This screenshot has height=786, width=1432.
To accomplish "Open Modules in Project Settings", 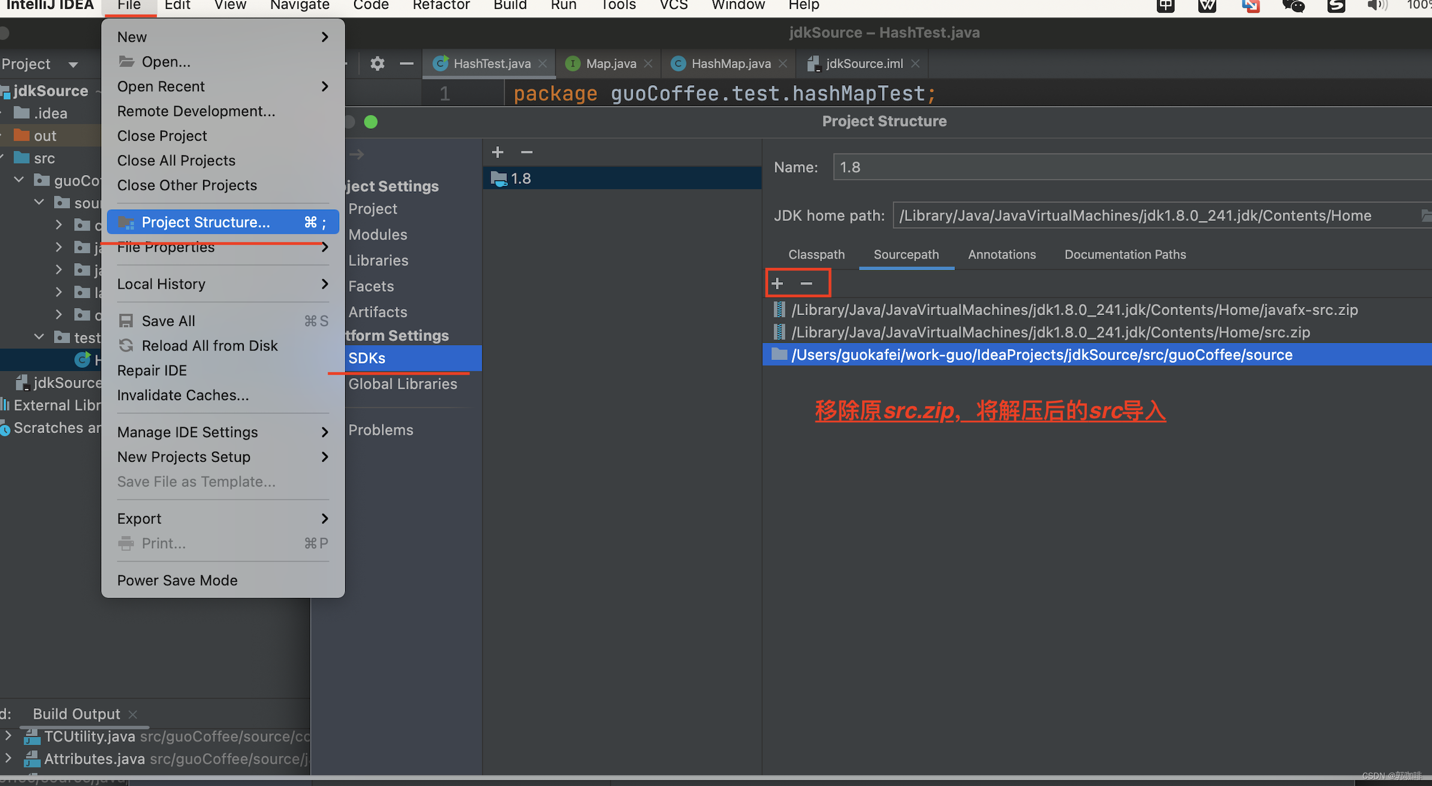I will (377, 235).
